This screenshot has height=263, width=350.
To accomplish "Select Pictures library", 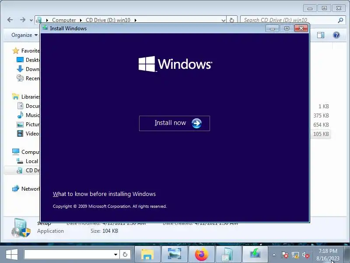I will coord(28,124).
